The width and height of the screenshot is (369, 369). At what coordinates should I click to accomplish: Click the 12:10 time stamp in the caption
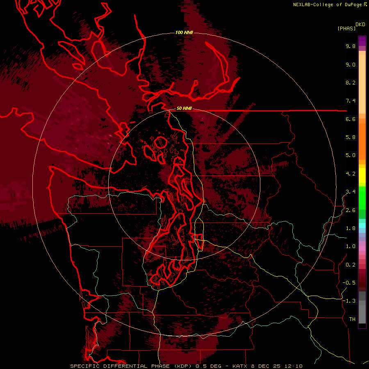pos(294,366)
